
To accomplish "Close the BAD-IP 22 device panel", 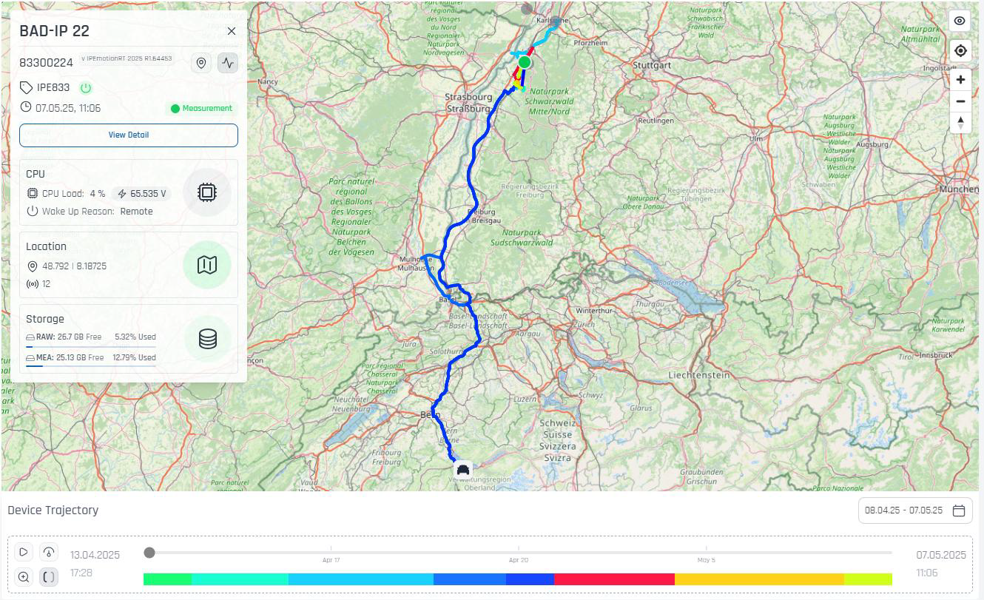I will point(232,31).
